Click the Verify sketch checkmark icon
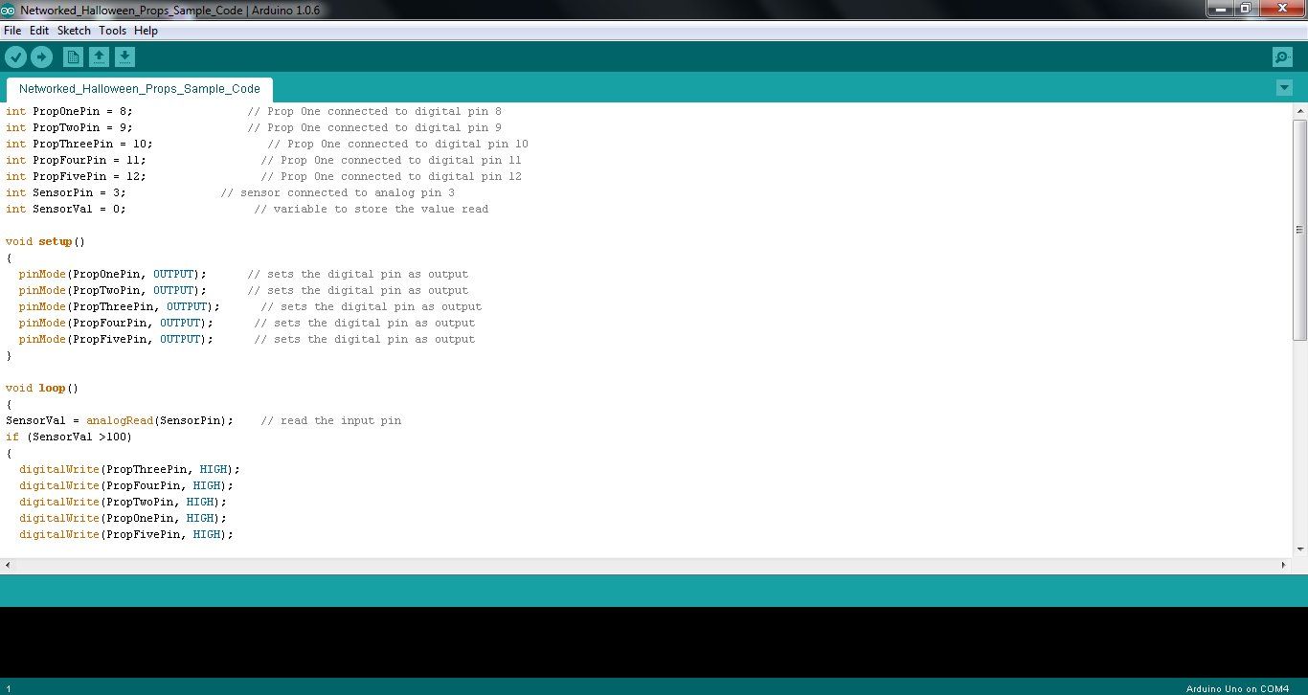Screen dimensions: 1308x695 click(x=16, y=56)
